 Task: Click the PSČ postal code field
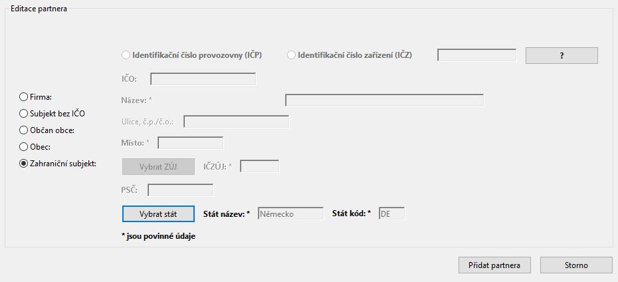(180, 190)
